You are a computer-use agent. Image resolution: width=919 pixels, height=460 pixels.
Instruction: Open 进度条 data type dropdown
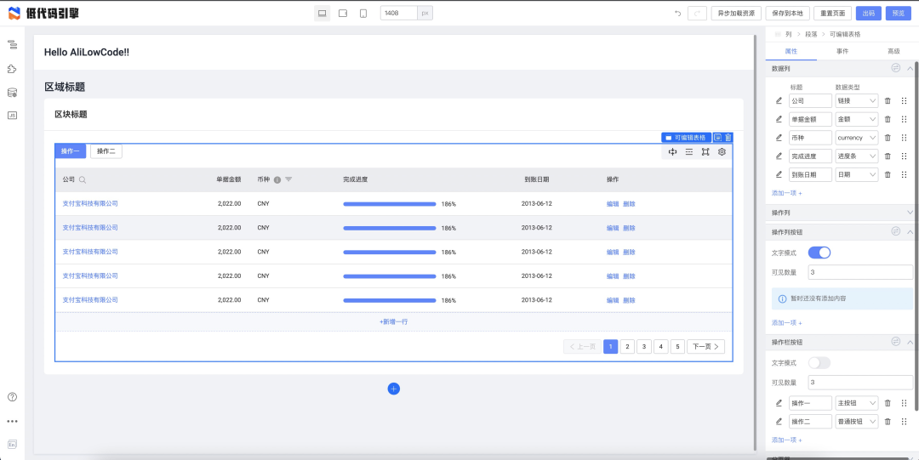(x=857, y=156)
